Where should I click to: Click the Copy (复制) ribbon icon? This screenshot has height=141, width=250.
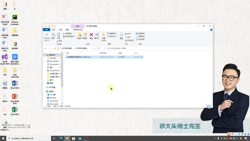(53, 36)
